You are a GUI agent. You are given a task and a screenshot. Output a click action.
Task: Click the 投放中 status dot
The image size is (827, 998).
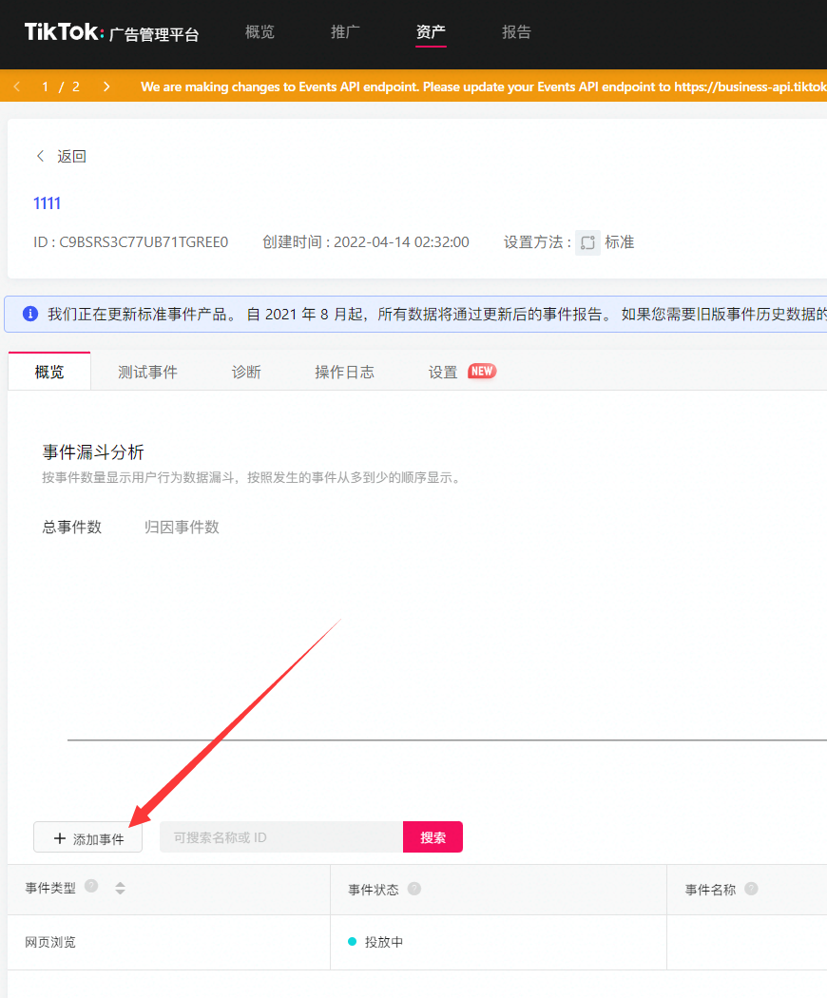click(x=352, y=941)
